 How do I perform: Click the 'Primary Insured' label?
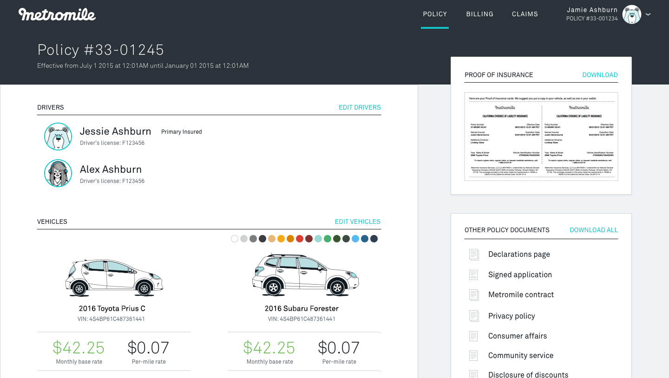point(182,132)
